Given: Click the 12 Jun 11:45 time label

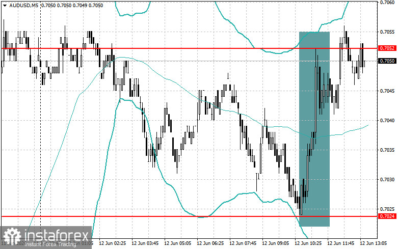Looking at the screenshot, I should coord(340,243).
